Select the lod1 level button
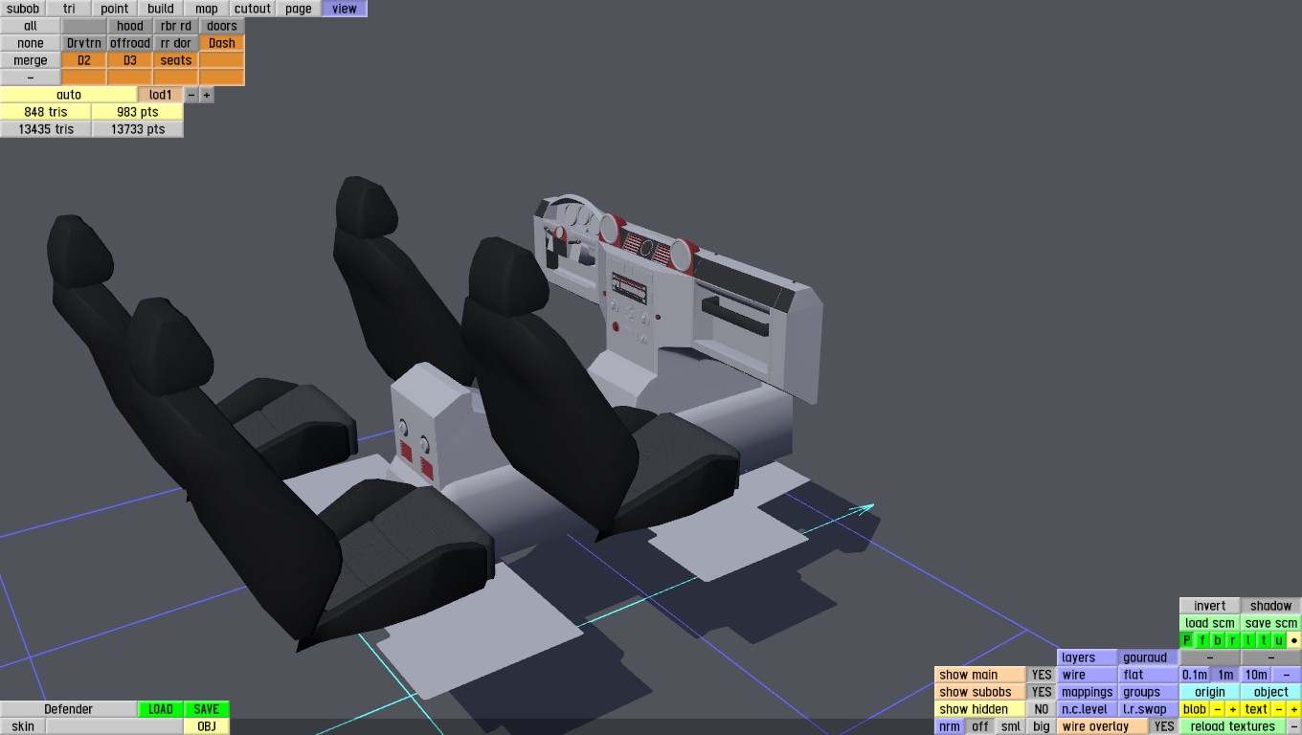Screen dimensions: 1302x735 161,95
